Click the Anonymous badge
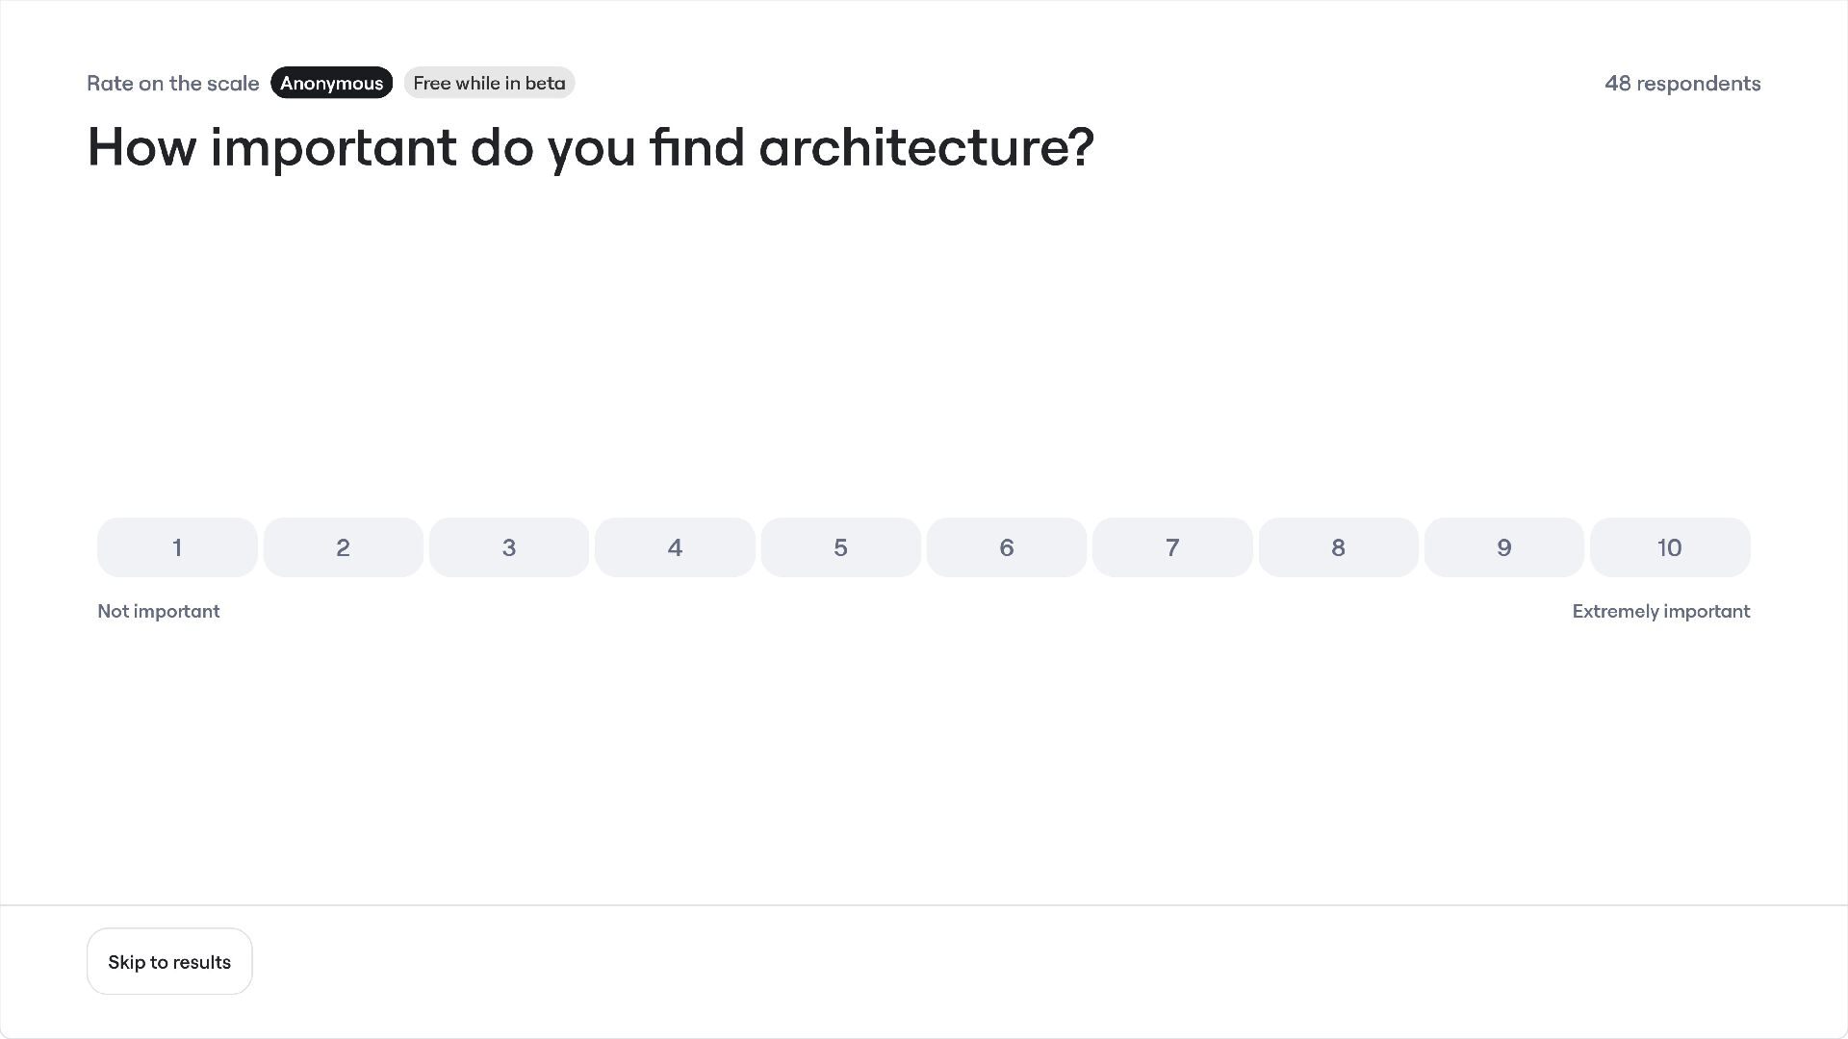The width and height of the screenshot is (1848, 1039). pyautogui.click(x=331, y=83)
